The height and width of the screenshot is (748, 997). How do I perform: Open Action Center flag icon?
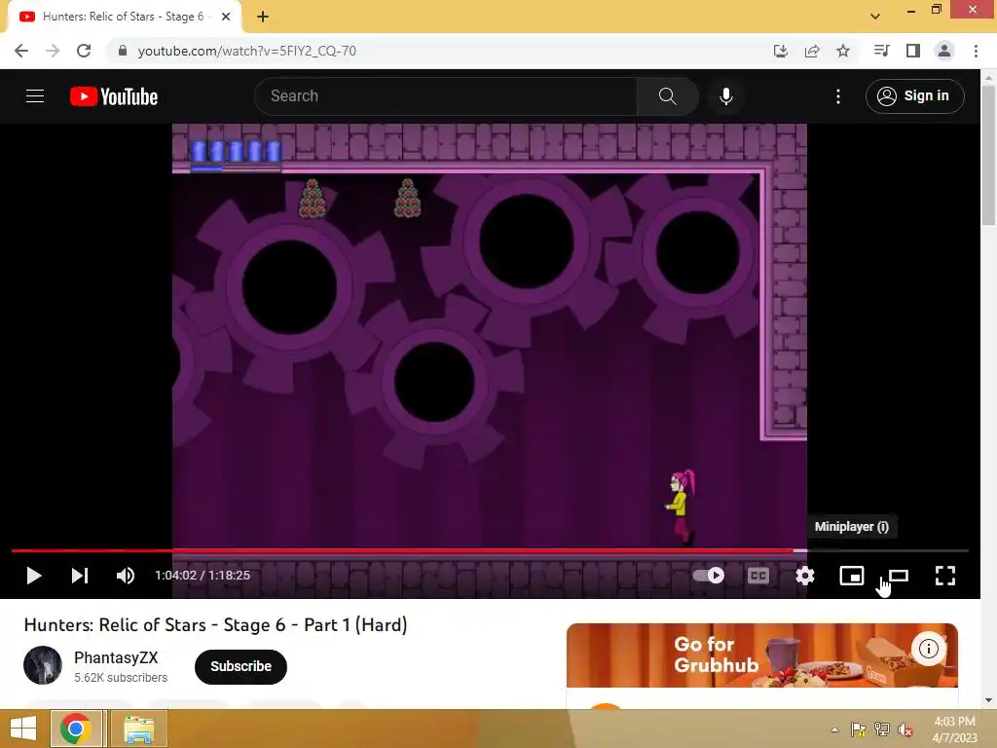pyautogui.click(x=859, y=729)
